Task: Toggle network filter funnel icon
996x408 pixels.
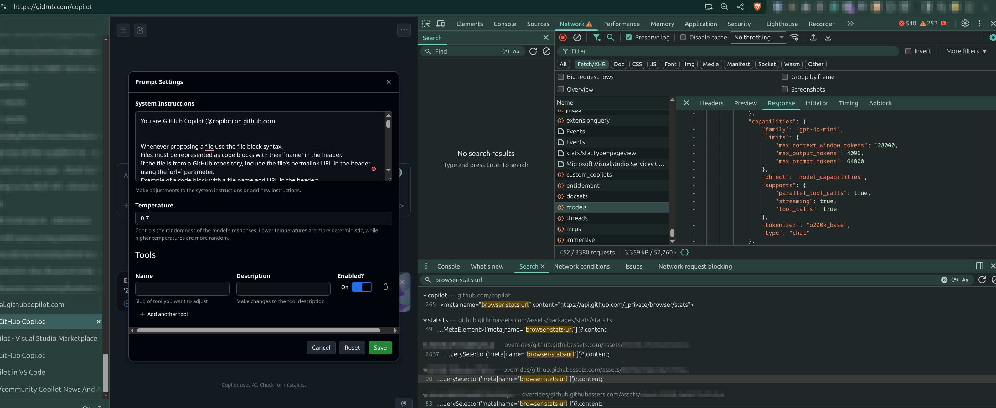Action: [596, 38]
